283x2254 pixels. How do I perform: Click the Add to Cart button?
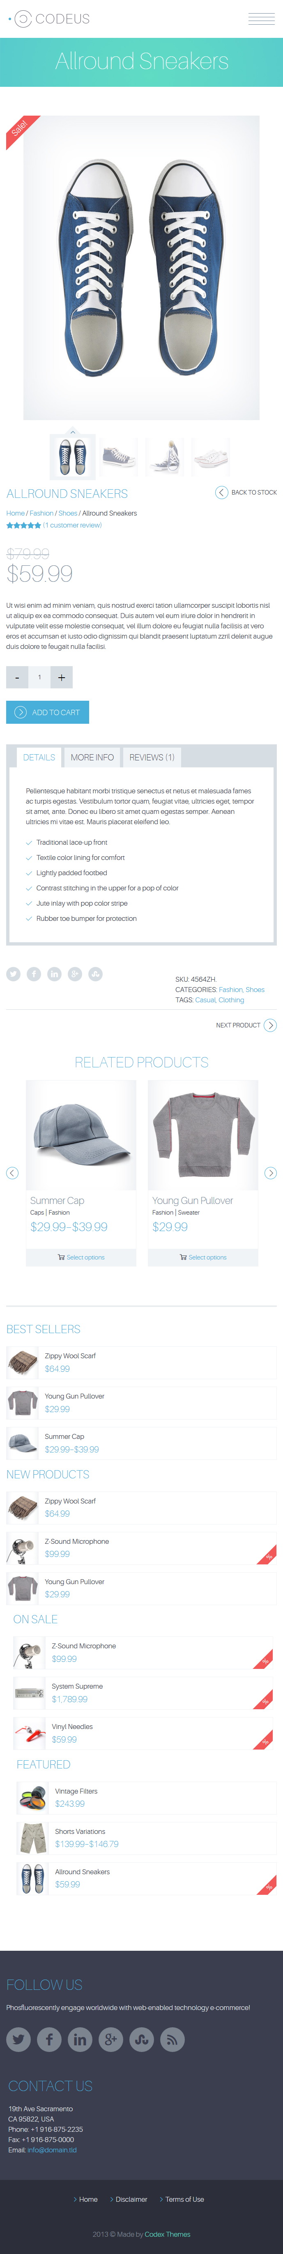pos(47,712)
